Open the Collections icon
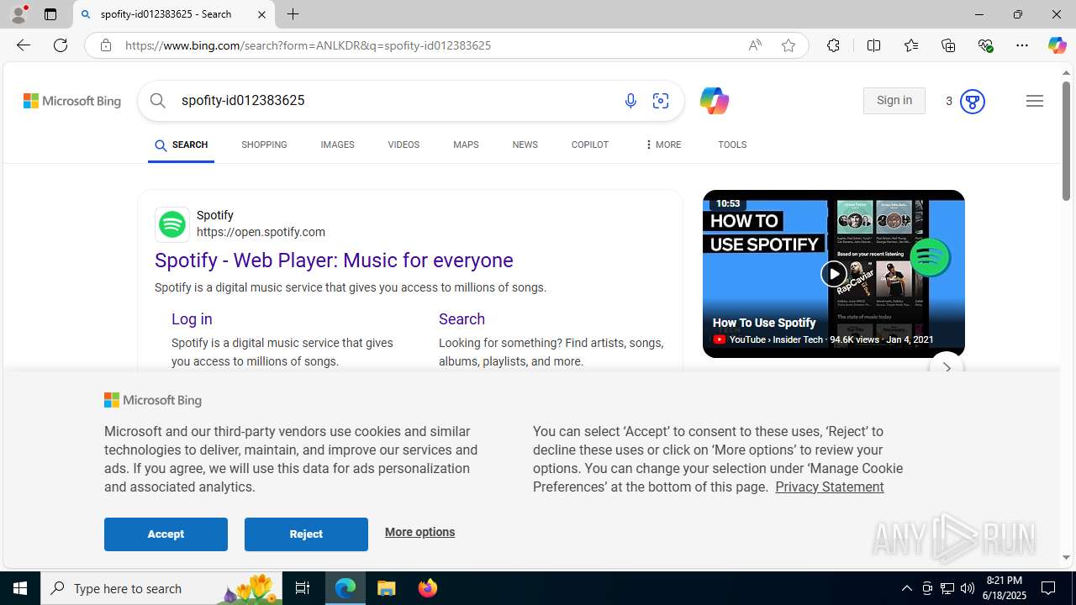Screen dimensions: 1076x605 (x=948, y=45)
